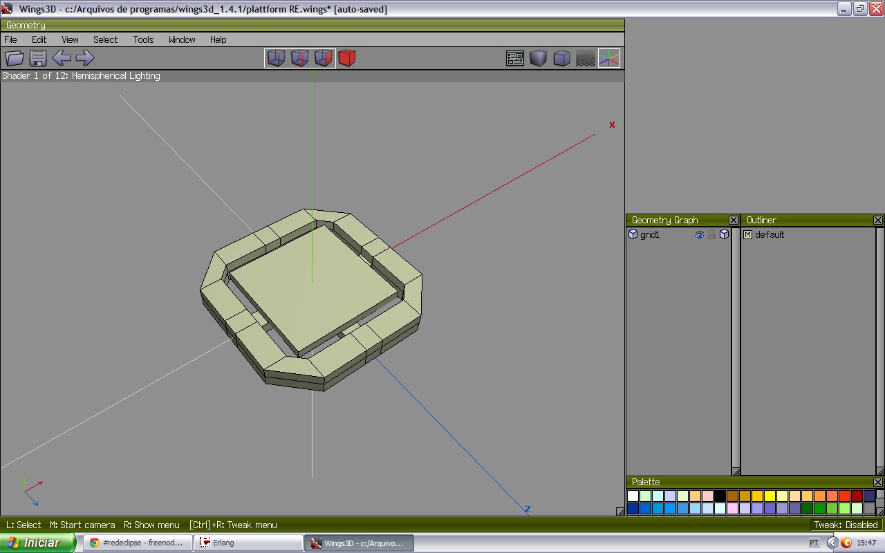
Task: Pick the bright yellow palette swatch
Action: [x=770, y=496]
